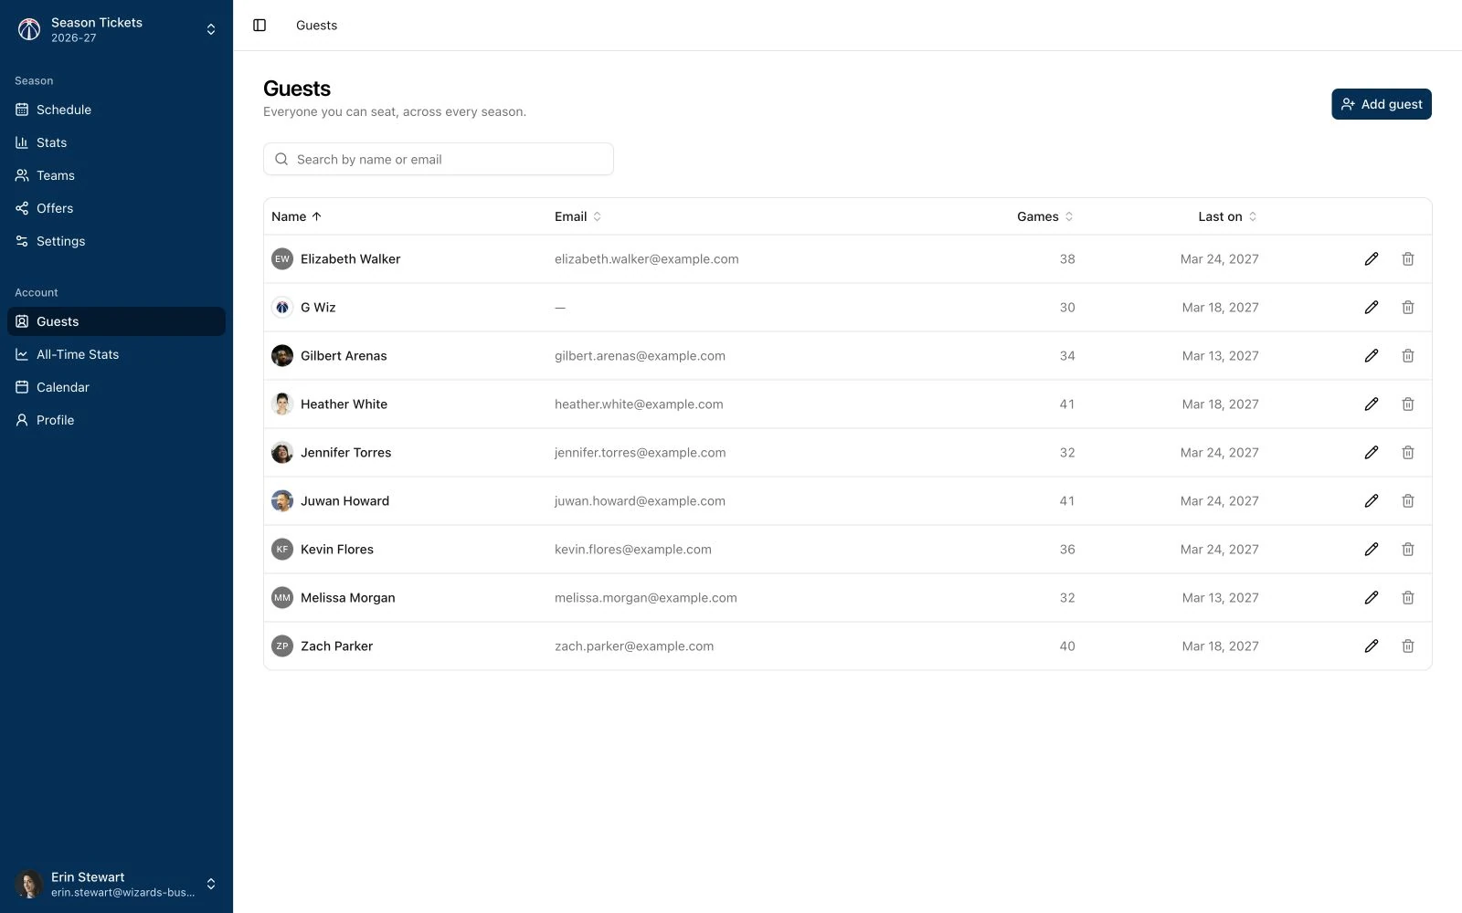Screen dimensions: 1462x913
Task: Click the G Wiz mascot avatar
Action: [282, 308]
